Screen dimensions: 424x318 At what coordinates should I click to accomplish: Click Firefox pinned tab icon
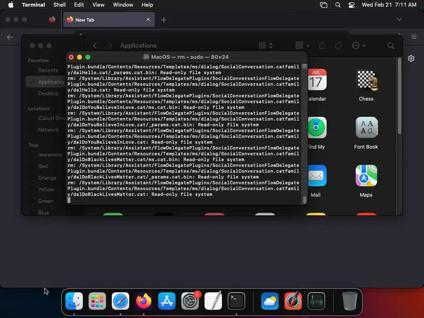52,19
